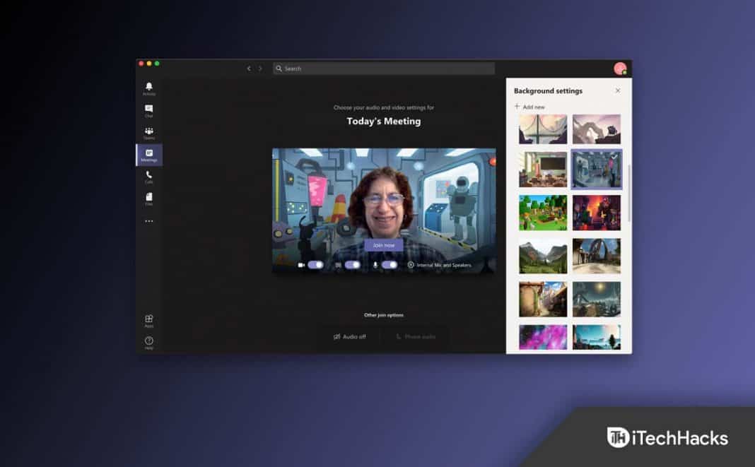The height and width of the screenshot is (467, 755).
Task: Show more options via the ellipsis
Action: pos(149,221)
